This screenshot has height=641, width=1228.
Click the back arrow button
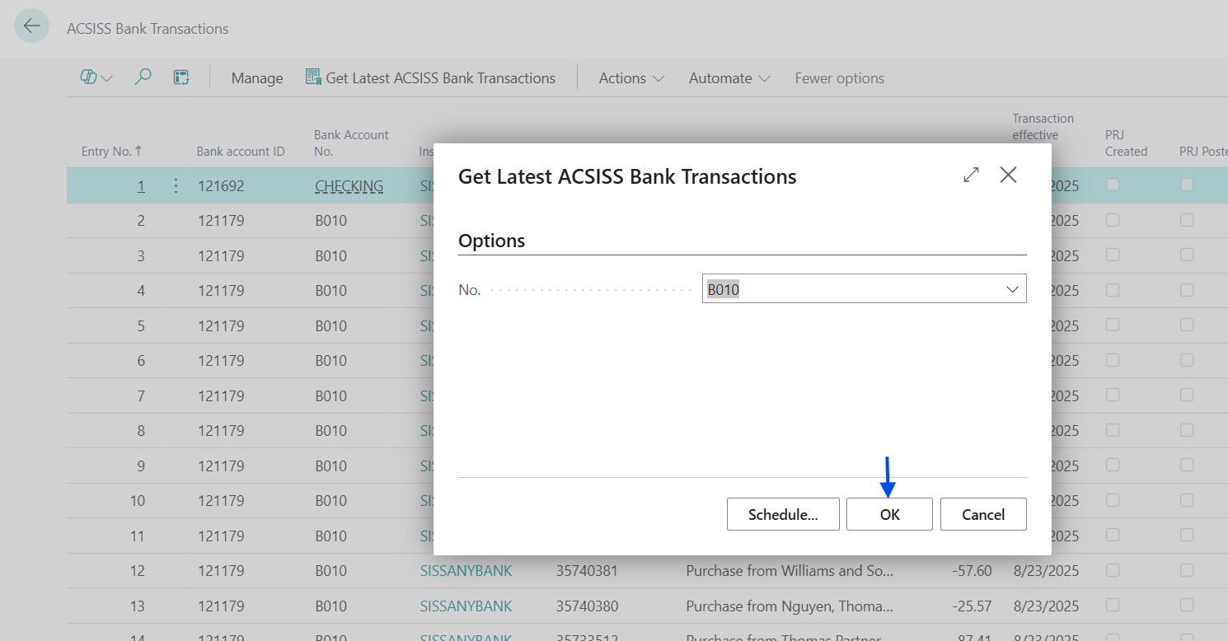[31, 26]
